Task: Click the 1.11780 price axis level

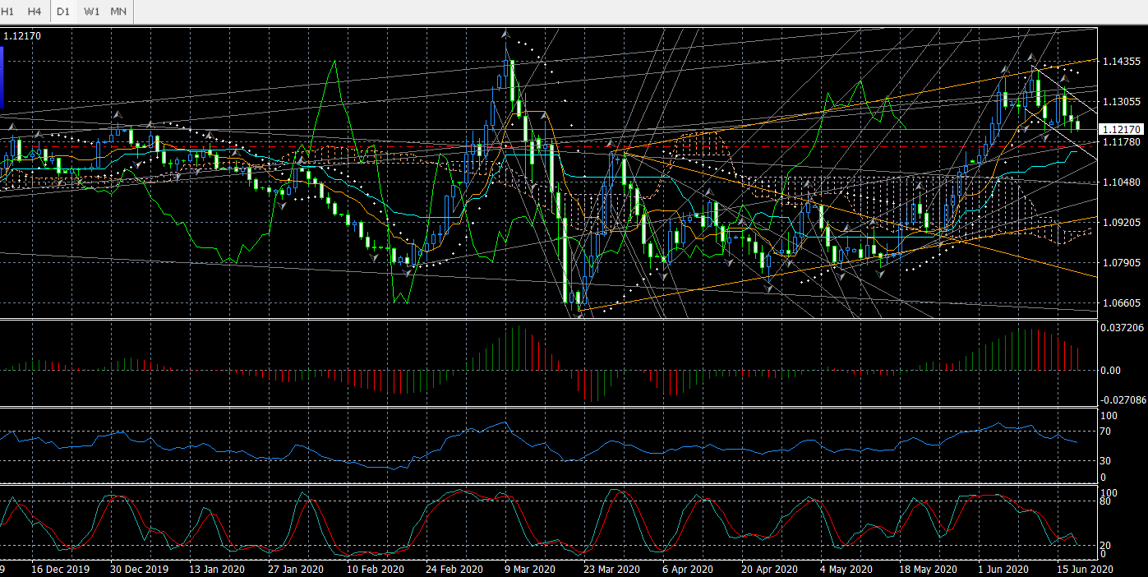Action: click(1122, 142)
